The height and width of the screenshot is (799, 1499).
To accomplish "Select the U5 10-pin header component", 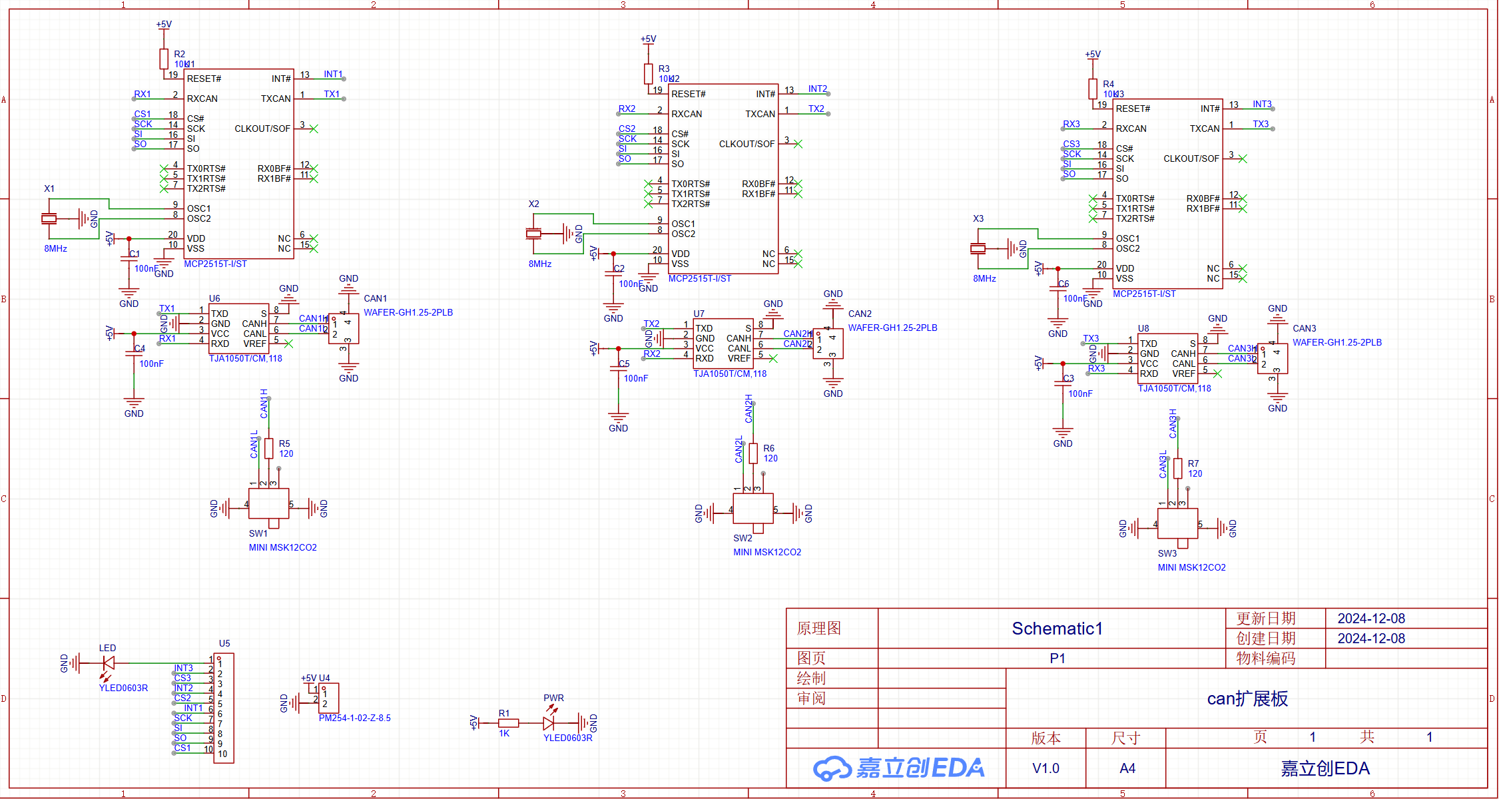I will click(x=224, y=708).
